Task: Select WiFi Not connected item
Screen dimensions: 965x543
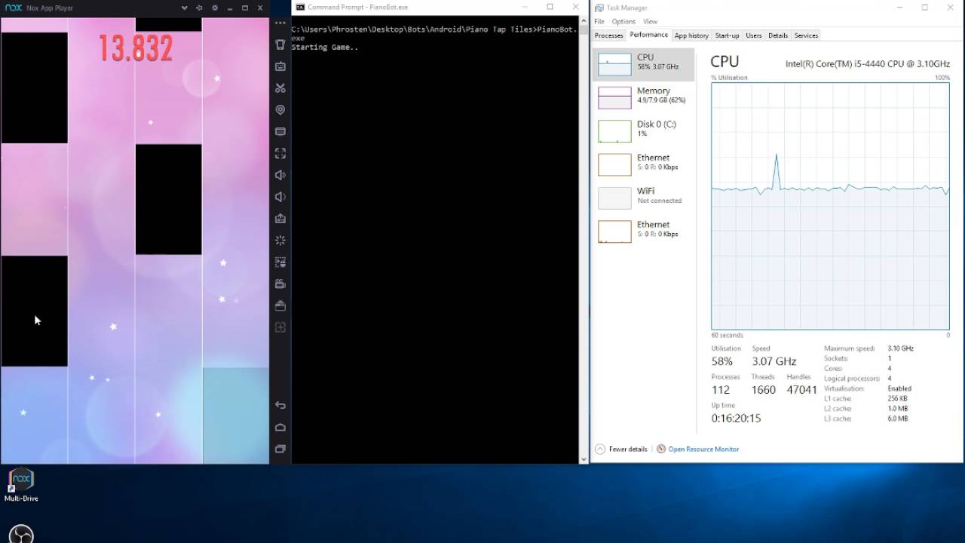Action: (643, 198)
